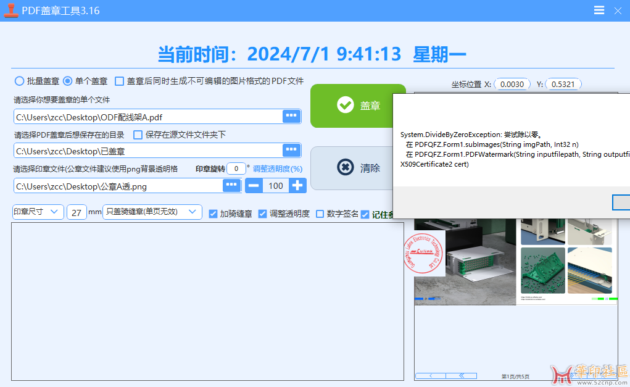The width and height of the screenshot is (630, 387).
Task: Open the 只盖骑缝章(单页无效) dropdown
Action: tap(152, 212)
